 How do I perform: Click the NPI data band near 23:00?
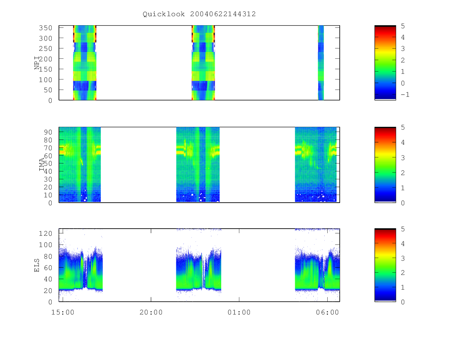(203, 63)
